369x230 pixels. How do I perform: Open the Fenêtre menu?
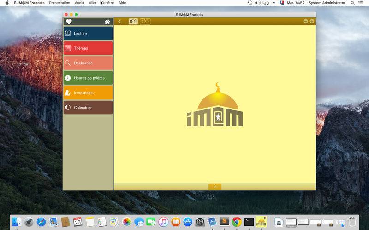tap(107, 3)
